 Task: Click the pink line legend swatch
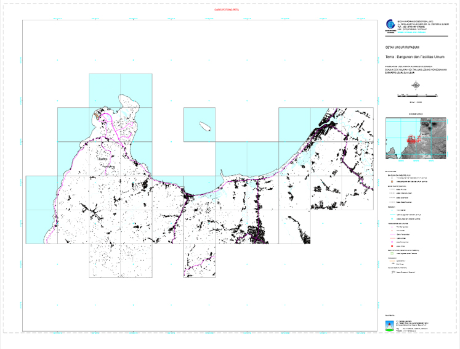[390, 235]
